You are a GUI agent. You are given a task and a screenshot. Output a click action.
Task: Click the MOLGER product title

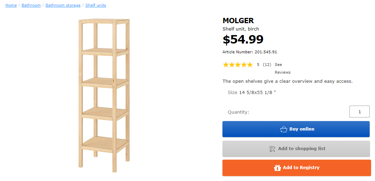238,21
